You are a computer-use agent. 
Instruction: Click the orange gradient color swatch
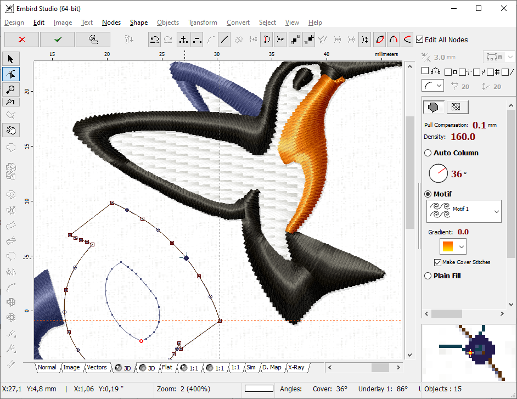click(448, 246)
